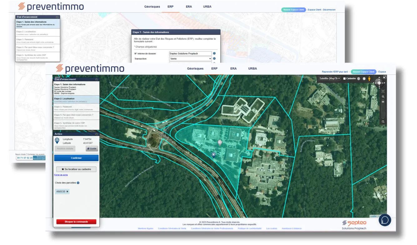Pan map west with compass left arrow
This screenshot has width=417, height=245.
coord(374,83)
